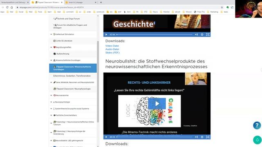This screenshot has width=262, height=147.
Task: Open the Neuro bookmark folder
Action: (154, 12)
